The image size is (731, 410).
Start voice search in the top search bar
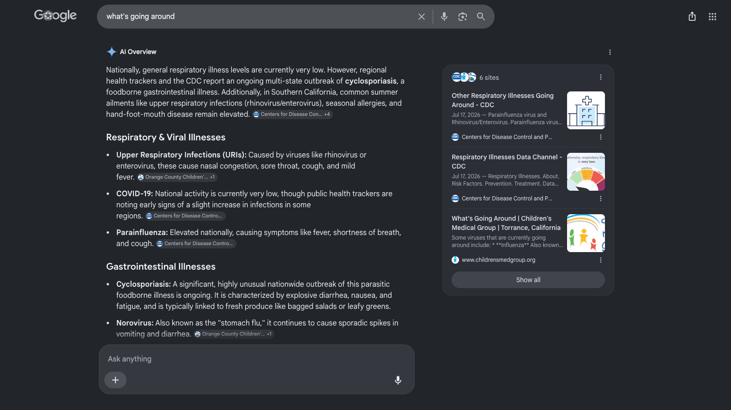pos(444,17)
